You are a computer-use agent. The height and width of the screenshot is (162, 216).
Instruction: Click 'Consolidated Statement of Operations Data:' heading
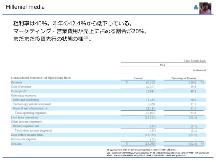[x=41, y=78]
